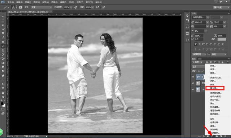Select the Zoom tool in the toolbox

3,97
